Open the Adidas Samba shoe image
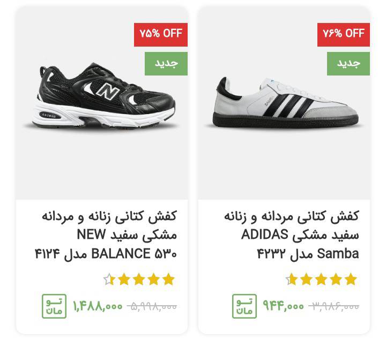The height and width of the screenshot is (340, 386). tap(284, 103)
